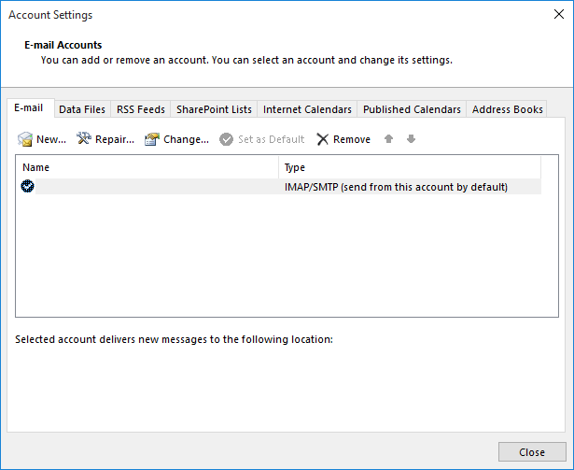Move account up with arrow icon
This screenshot has width=574, height=470.
click(389, 139)
